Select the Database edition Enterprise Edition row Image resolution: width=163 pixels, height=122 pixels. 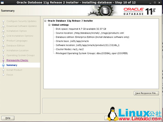pyautogui.click(x=93, y=37)
